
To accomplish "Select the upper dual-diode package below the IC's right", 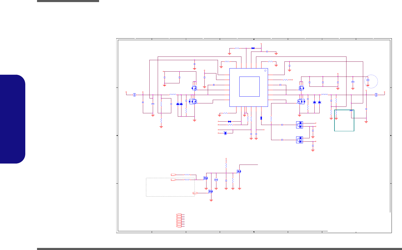I will pos(300,125).
